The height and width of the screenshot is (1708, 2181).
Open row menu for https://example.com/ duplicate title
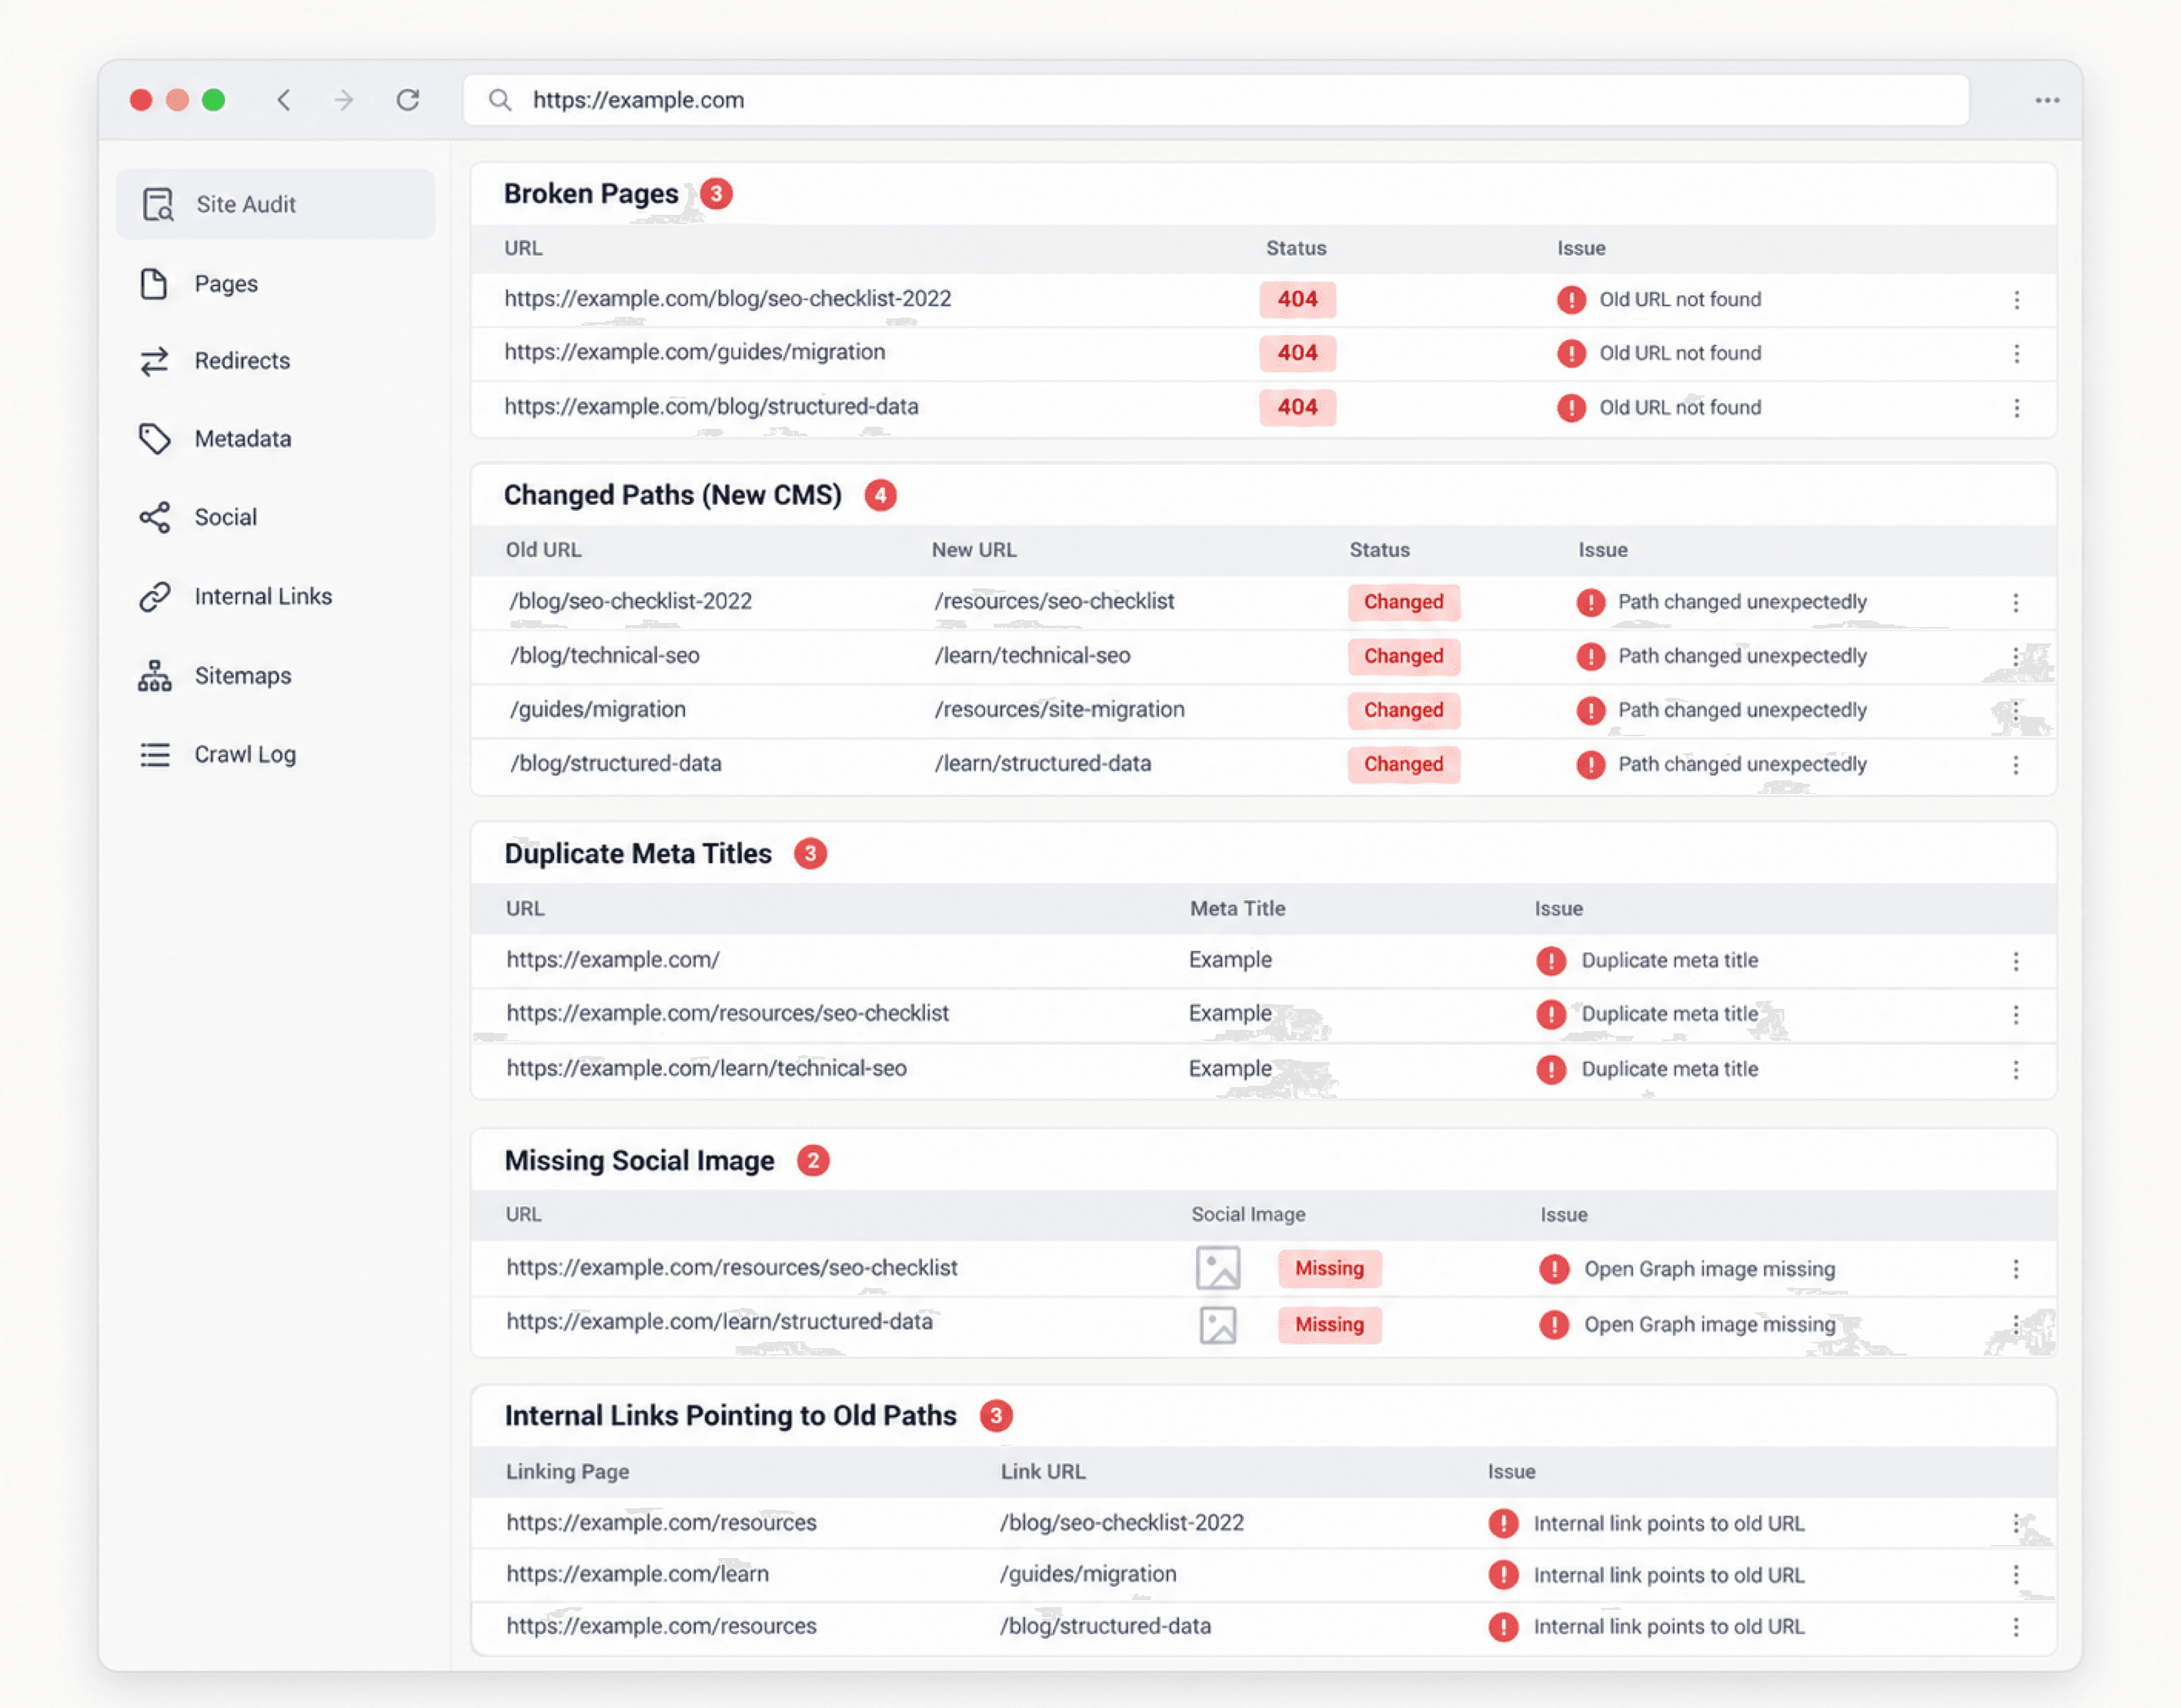pyautogui.click(x=2016, y=961)
